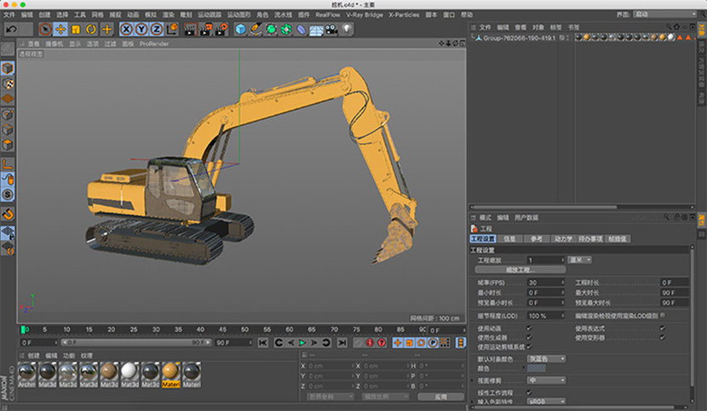
Task: Click the Undo arrow icon
Action: (11, 30)
